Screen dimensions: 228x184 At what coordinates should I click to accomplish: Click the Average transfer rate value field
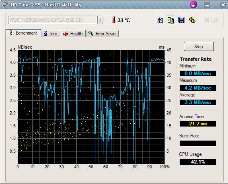coord(198,102)
